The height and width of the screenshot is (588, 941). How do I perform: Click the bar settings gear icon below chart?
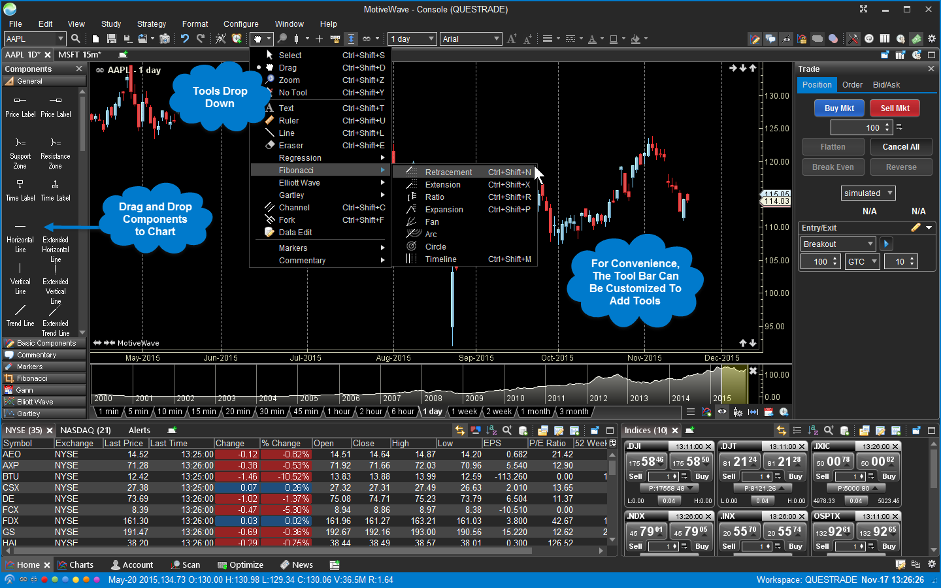click(x=738, y=412)
